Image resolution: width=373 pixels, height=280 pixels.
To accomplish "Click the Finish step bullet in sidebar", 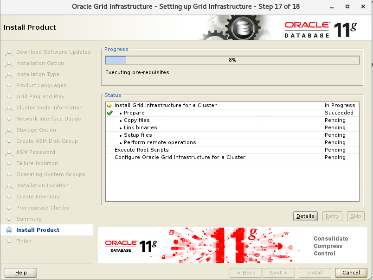I will [x=9, y=241].
